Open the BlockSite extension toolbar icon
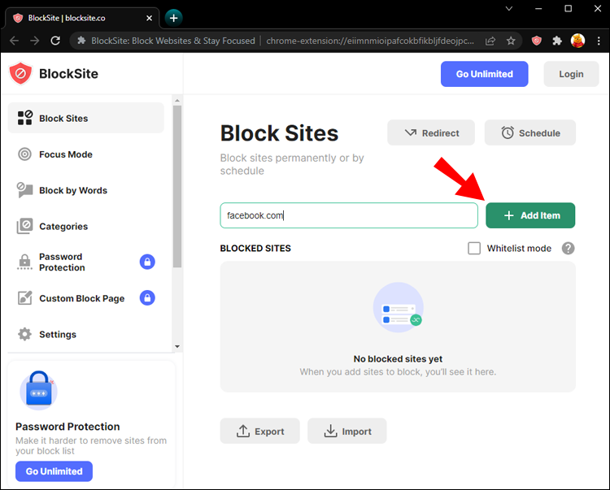The image size is (610, 490). [x=537, y=41]
